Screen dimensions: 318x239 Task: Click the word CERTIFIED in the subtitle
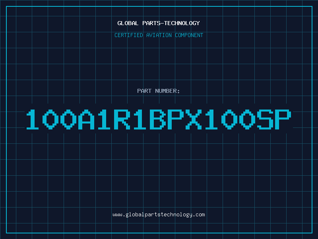tap(129, 35)
